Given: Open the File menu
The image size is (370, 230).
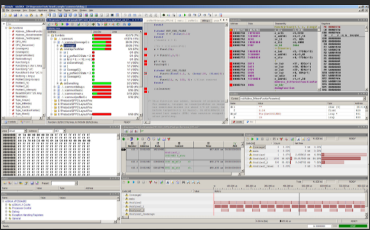Looking at the screenshot, I should pos(7,10).
